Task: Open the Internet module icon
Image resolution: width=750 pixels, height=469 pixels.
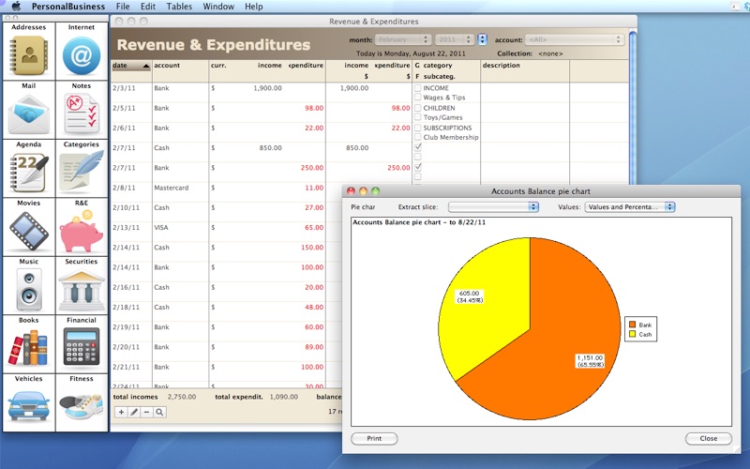Action: [x=82, y=55]
